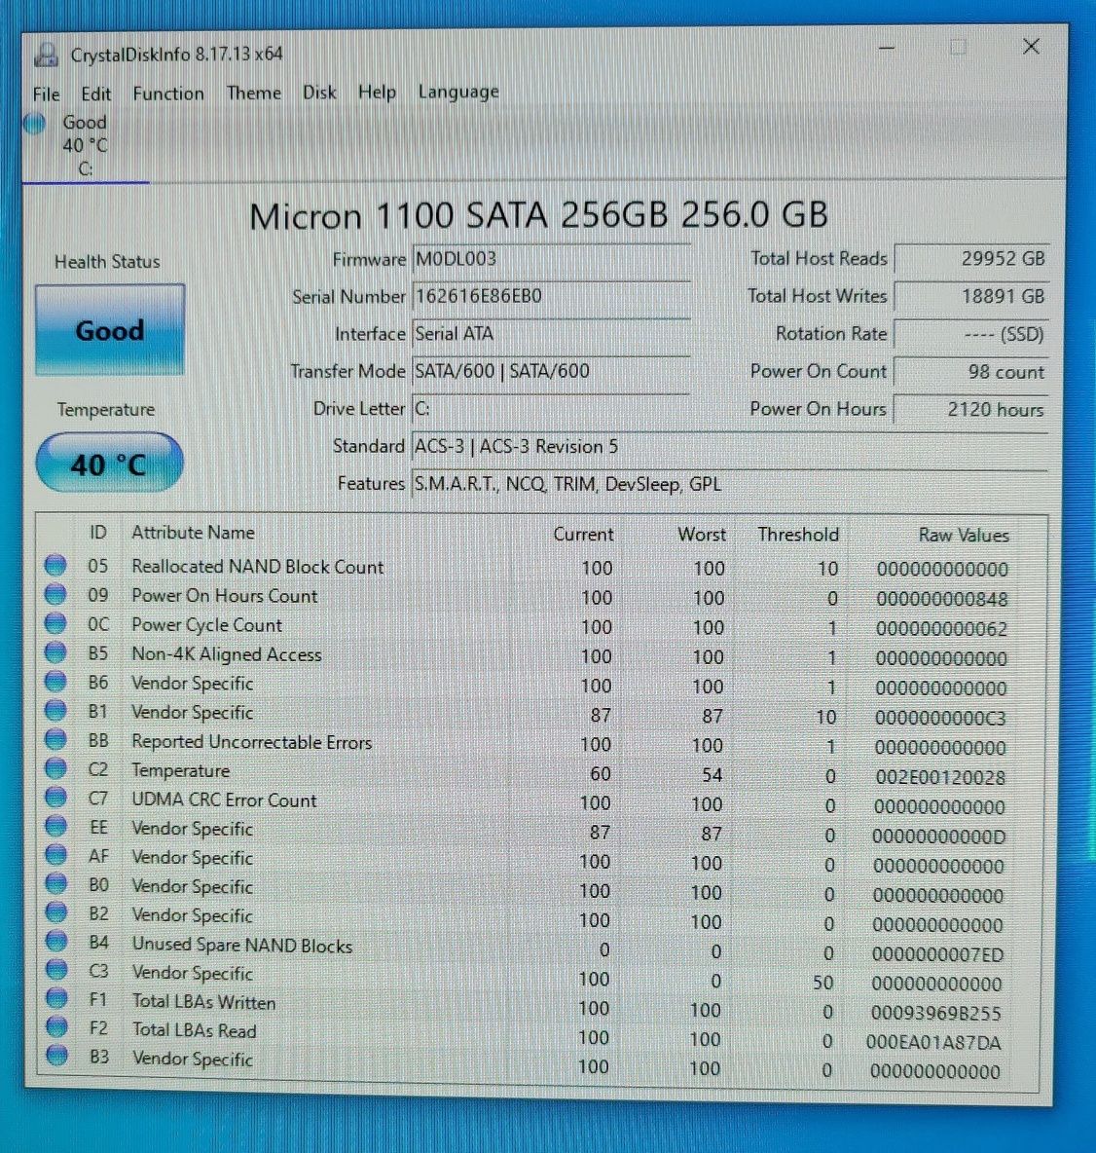Screen dimensions: 1096x1153
Task: Click the status orb for ID B0 row
Action: pos(55,882)
